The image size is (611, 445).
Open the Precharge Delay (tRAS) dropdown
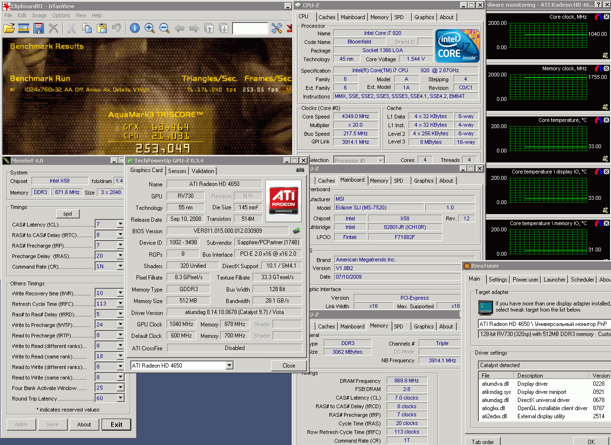(120, 256)
